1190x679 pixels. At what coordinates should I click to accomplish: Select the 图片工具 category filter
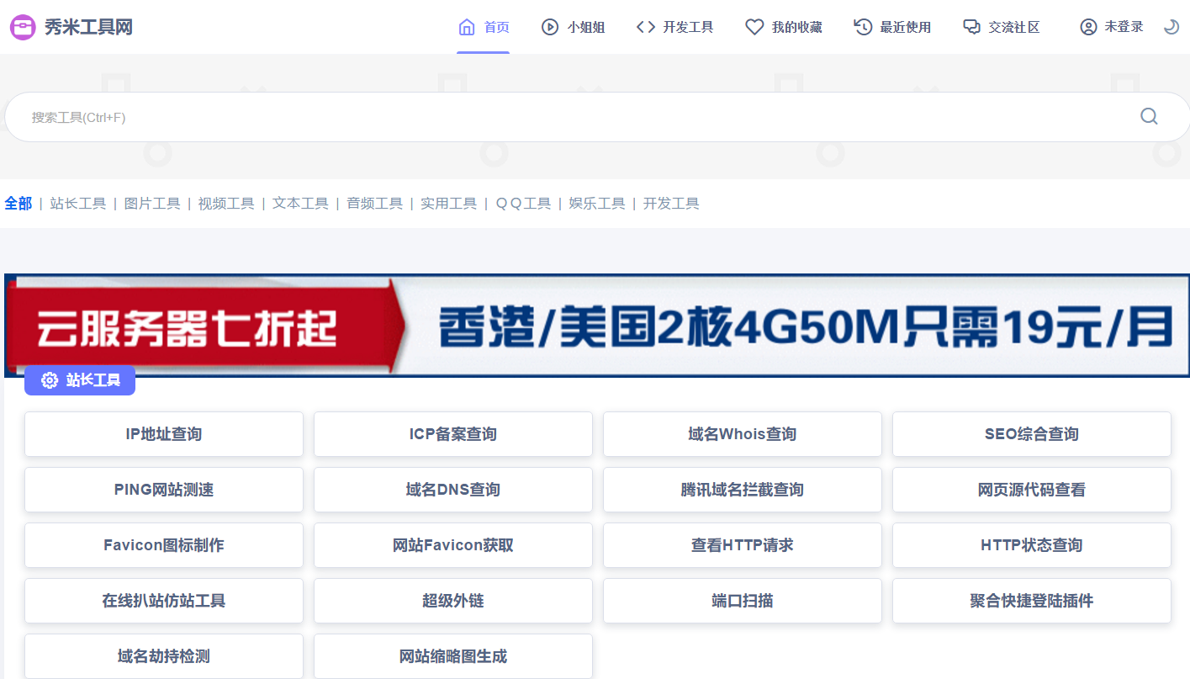tap(152, 204)
